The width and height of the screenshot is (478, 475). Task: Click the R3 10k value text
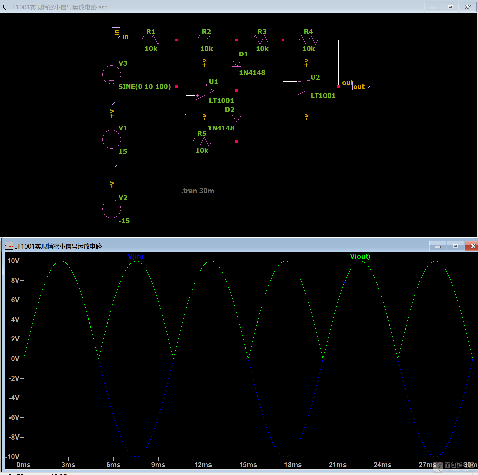tap(262, 49)
